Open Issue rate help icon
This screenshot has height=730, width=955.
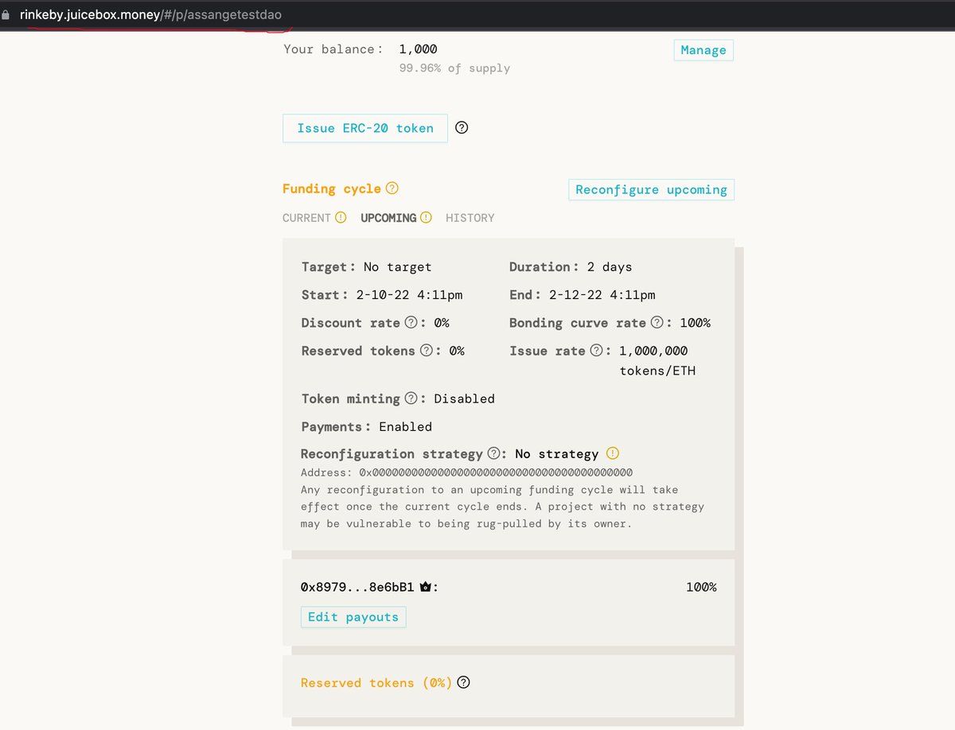(x=595, y=351)
